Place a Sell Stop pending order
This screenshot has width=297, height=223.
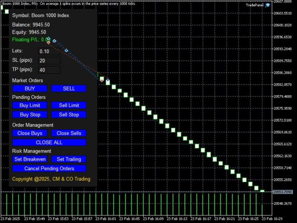69,115
